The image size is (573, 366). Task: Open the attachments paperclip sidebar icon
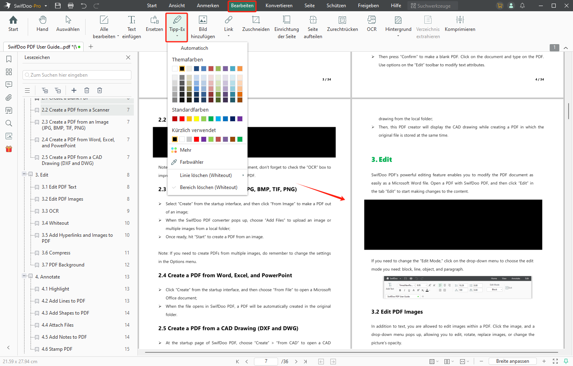[x=9, y=98]
